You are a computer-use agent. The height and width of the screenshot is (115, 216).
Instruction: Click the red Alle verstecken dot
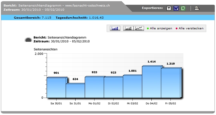click(177, 28)
